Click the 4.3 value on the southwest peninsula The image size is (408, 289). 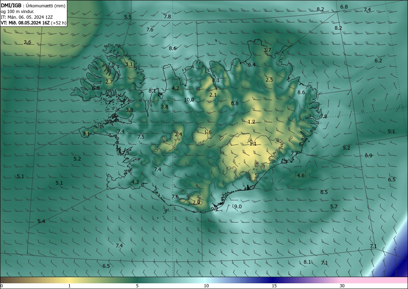(135, 182)
